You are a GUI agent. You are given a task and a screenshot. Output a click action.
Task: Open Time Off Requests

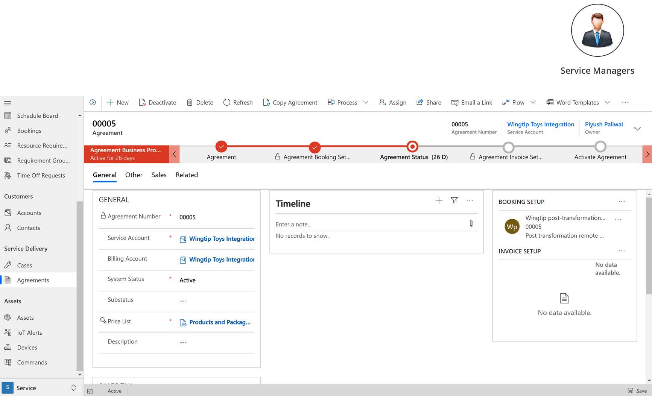point(41,175)
